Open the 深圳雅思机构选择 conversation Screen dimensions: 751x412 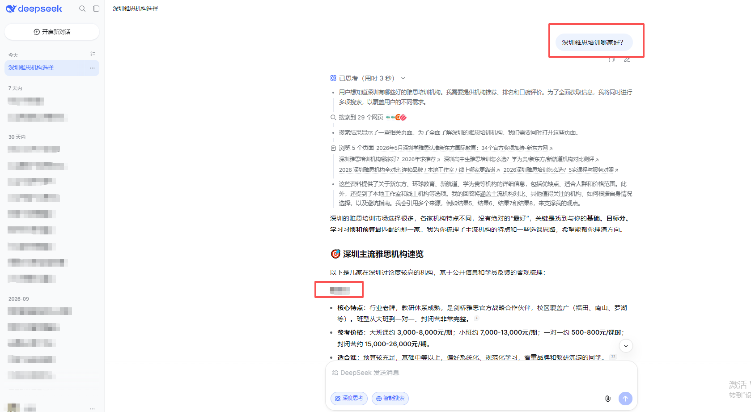pos(52,68)
